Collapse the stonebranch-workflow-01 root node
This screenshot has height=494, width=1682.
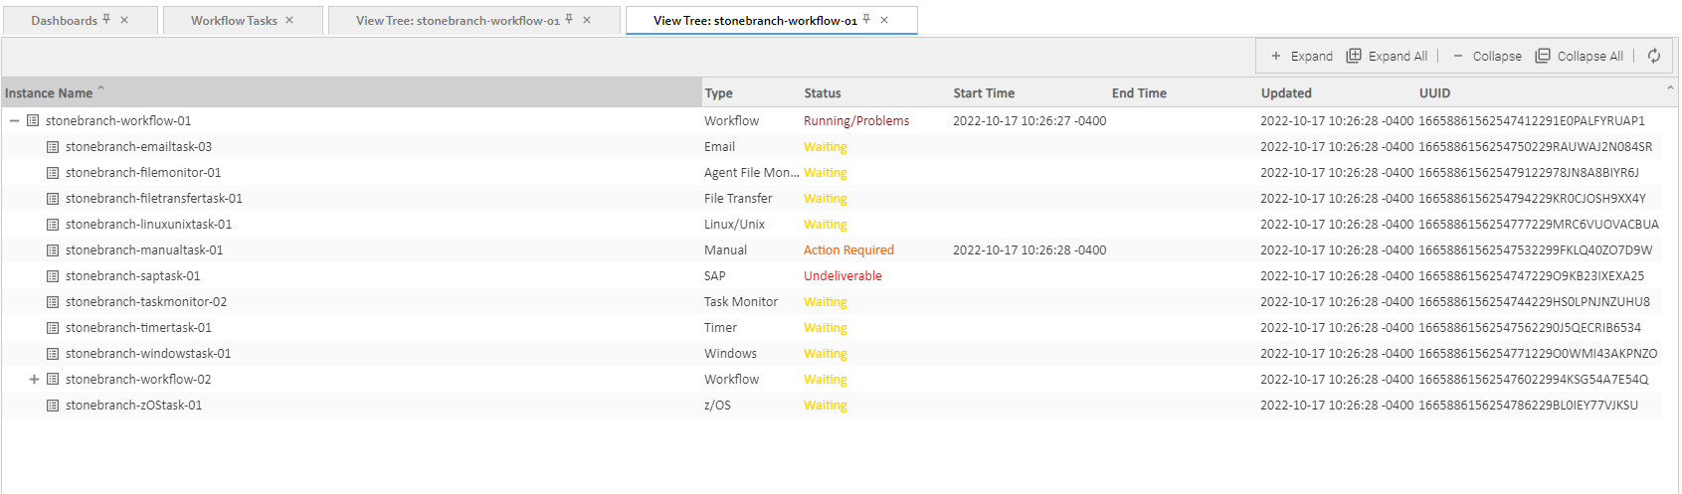click(x=14, y=121)
